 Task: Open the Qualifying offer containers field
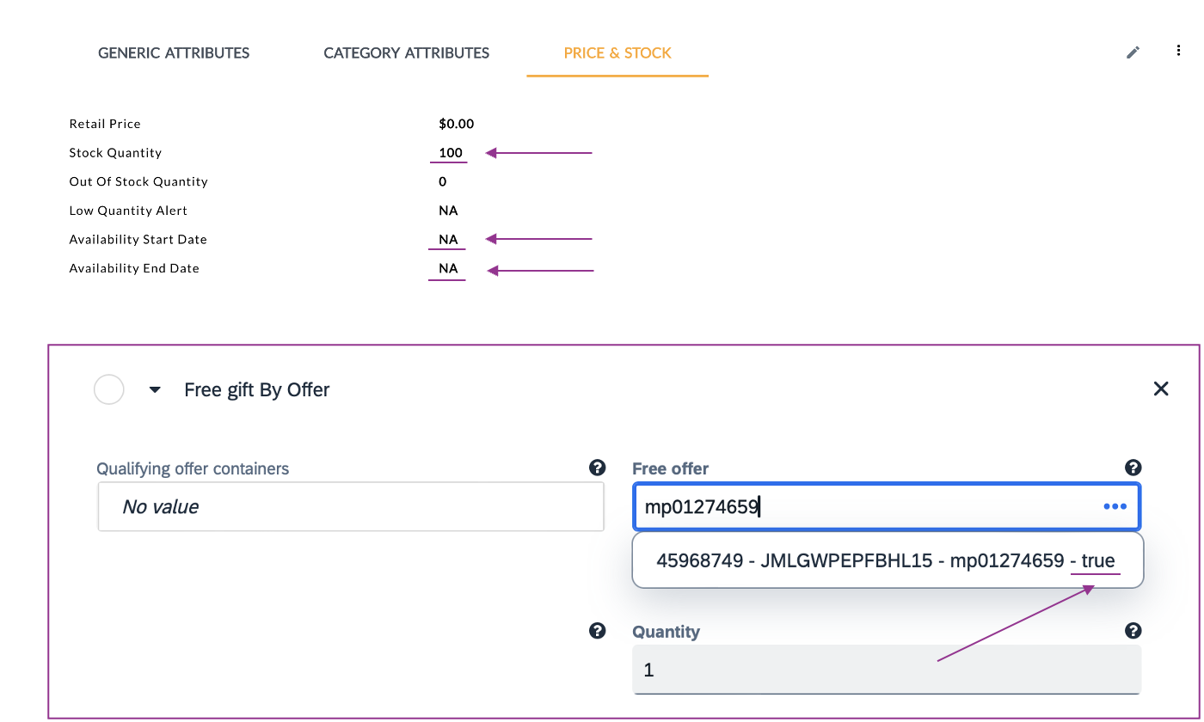[x=351, y=507]
